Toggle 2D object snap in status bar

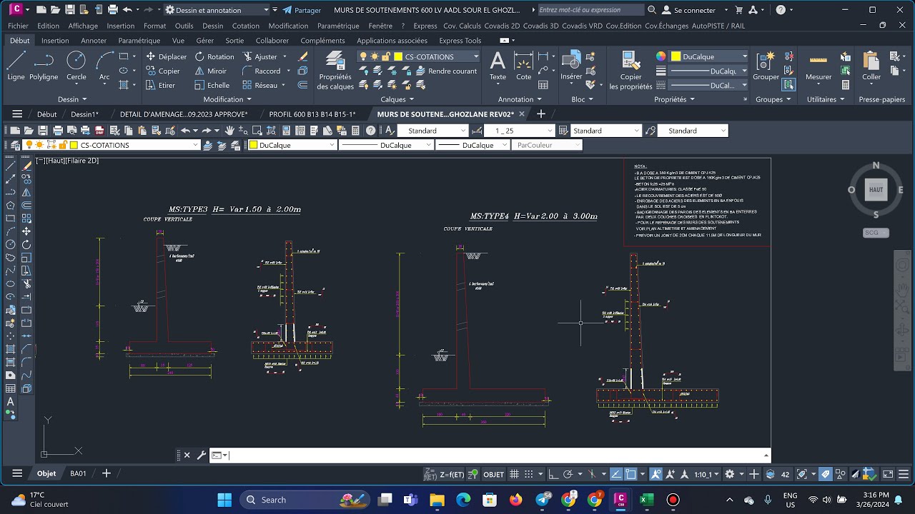(x=631, y=474)
